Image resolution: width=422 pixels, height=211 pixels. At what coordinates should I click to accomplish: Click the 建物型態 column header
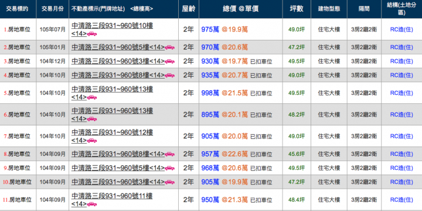pyautogui.click(x=329, y=9)
